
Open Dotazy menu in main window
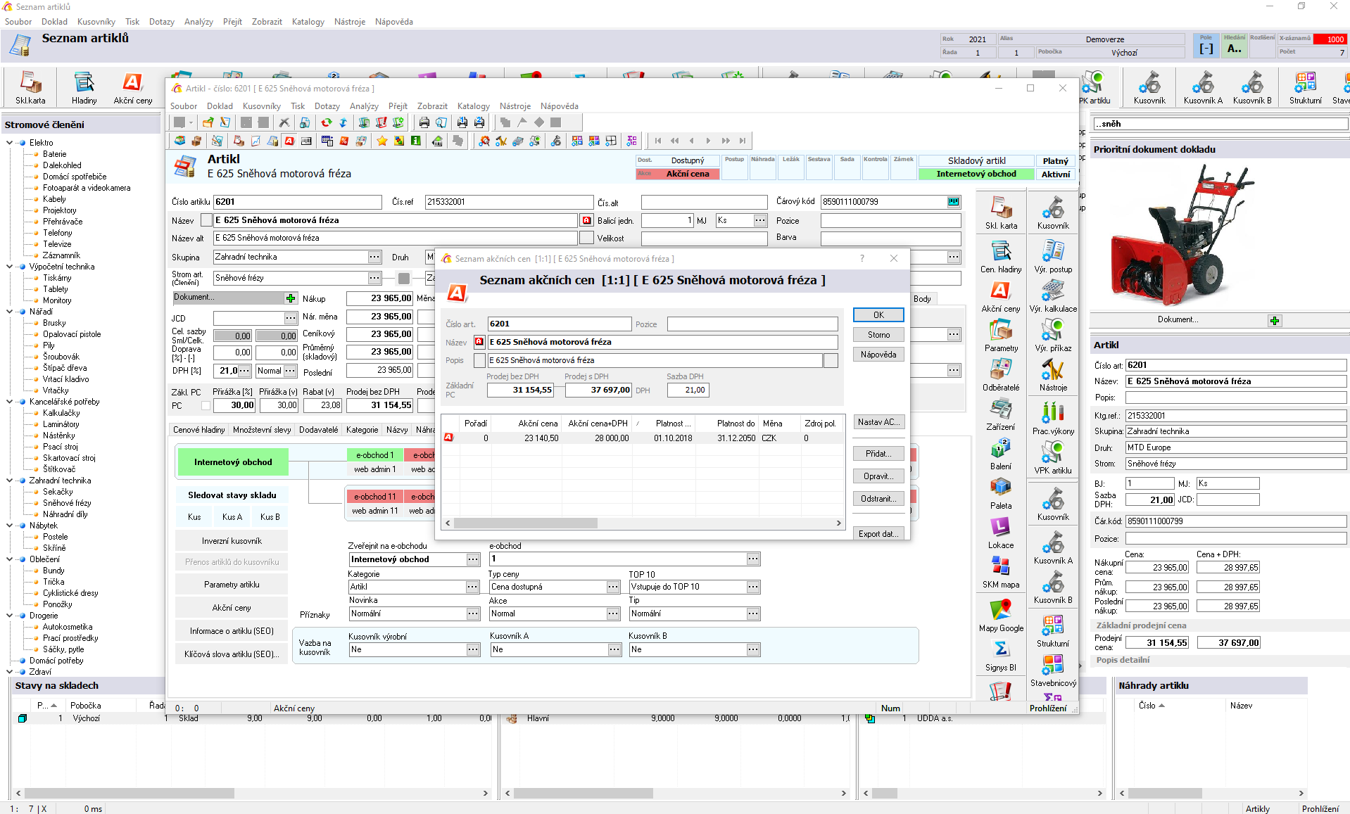(162, 22)
